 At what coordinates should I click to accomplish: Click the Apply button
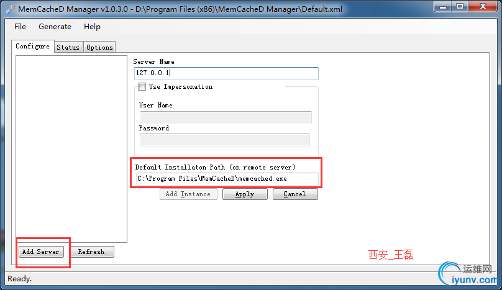(245, 194)
